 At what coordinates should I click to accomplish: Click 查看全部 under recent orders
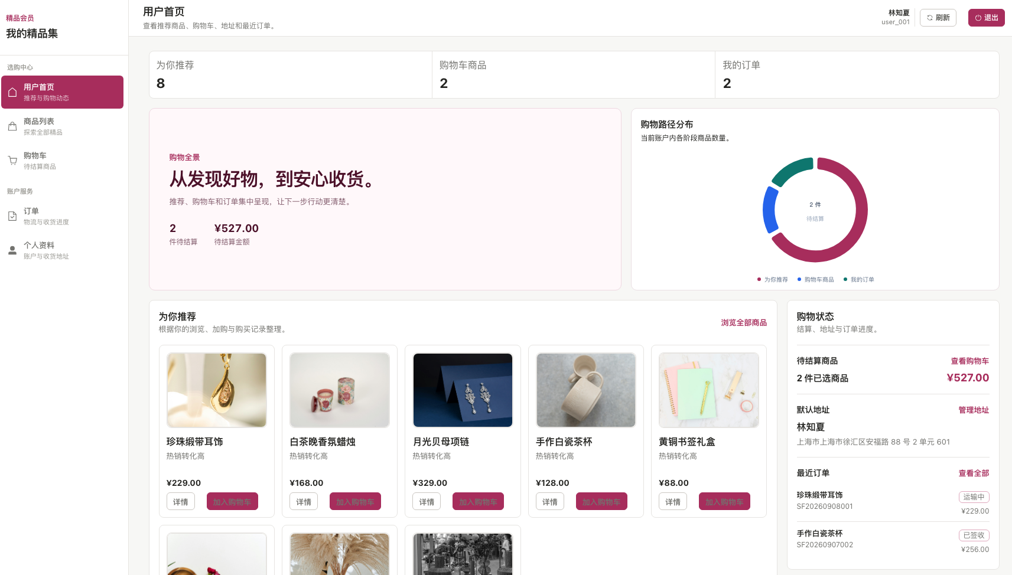click(x=974, y=473)
